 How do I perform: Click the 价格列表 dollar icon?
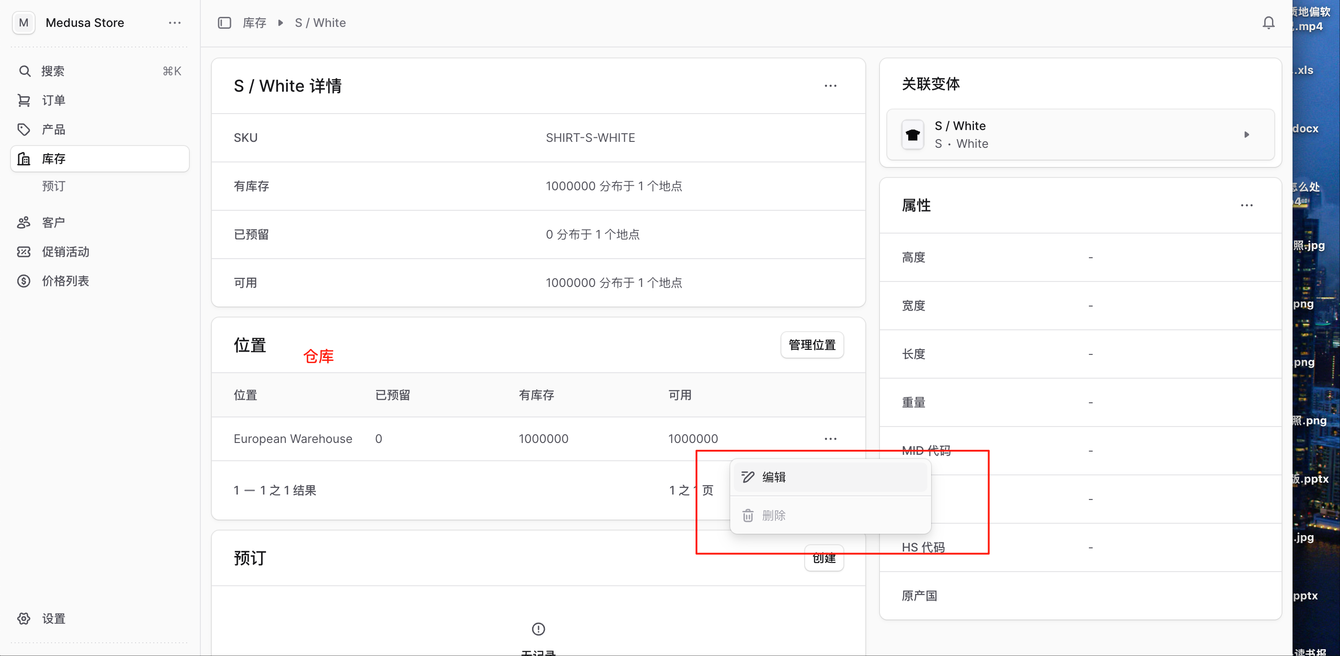click(x=24, y=281)
